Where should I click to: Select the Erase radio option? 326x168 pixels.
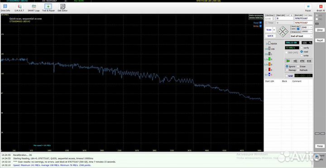click(298, 66)
